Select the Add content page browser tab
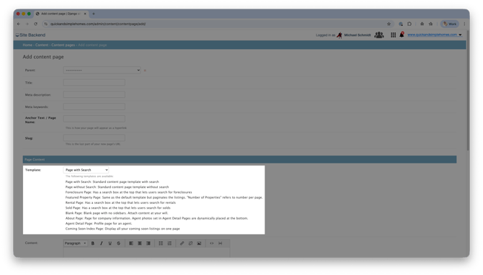This screenshot has width=483, height=275. coord(61,14)
